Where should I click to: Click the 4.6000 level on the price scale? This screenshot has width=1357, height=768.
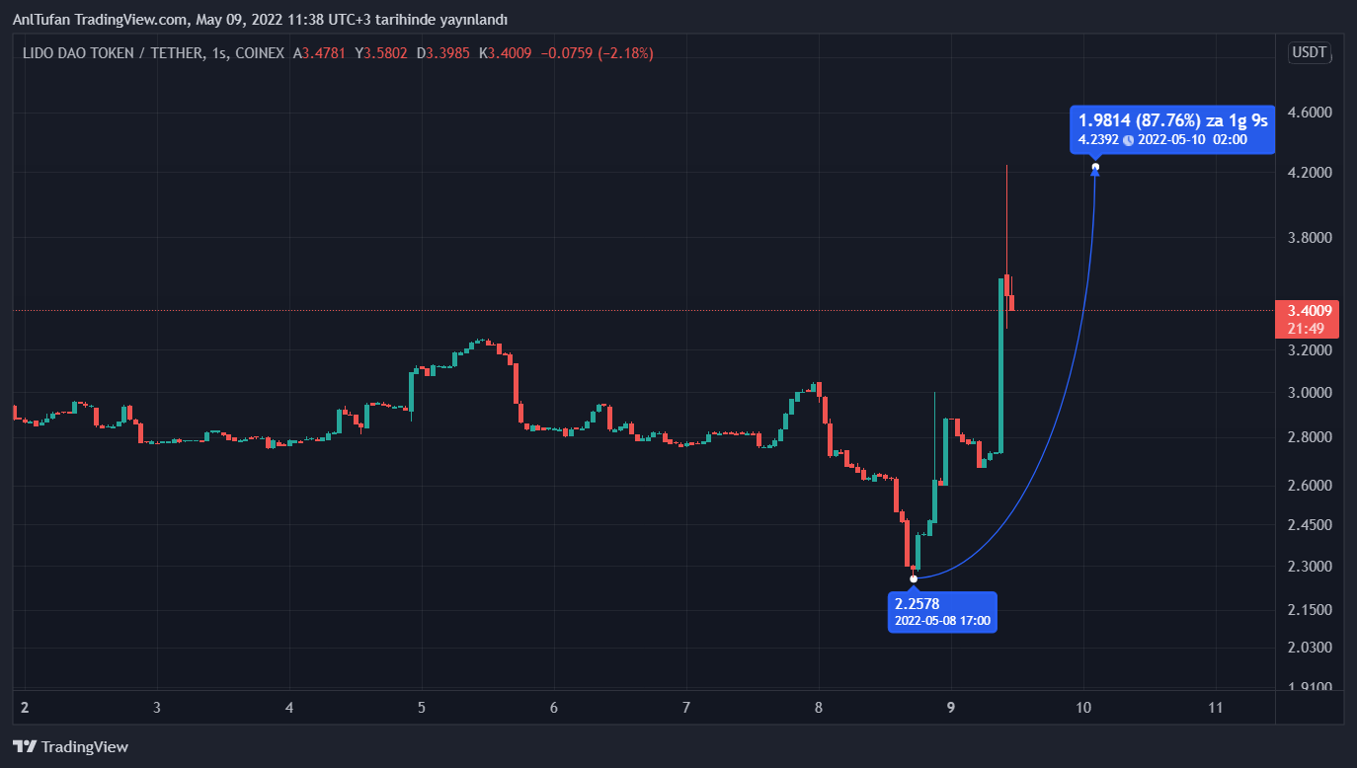point(1310,114)
